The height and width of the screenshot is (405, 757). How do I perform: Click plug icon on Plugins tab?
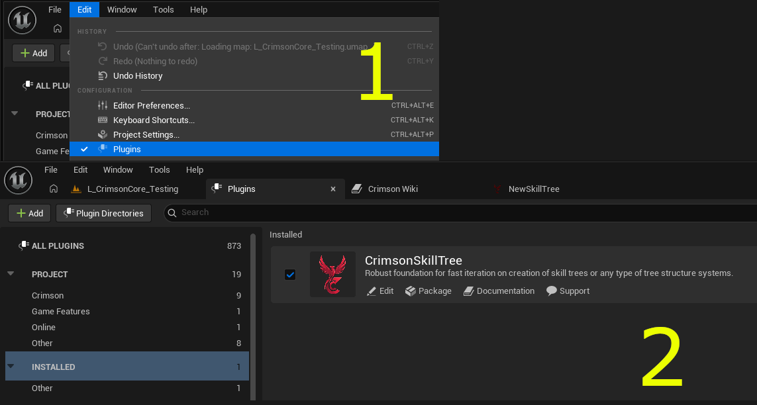217,189
